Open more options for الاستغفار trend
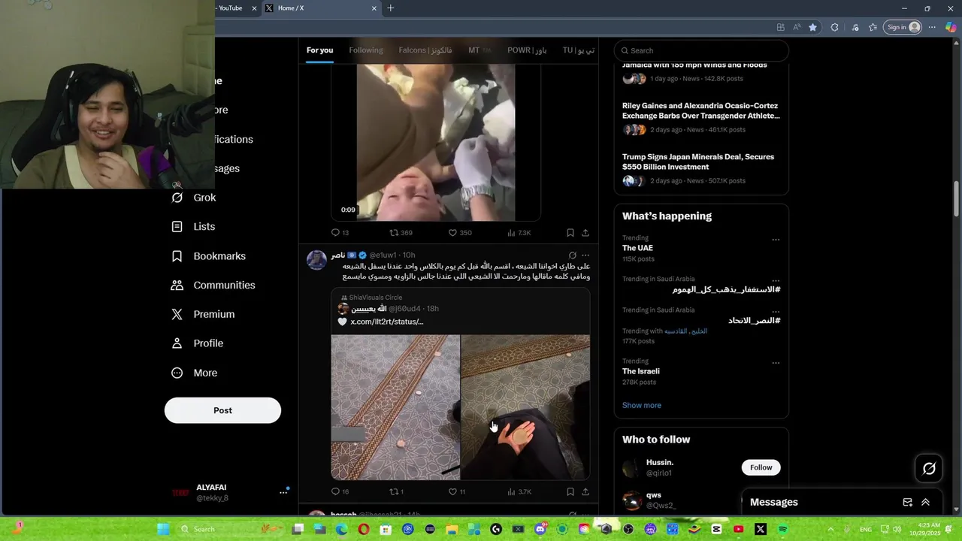The width and height of the screenshot is (962, 541). [776, 281]
